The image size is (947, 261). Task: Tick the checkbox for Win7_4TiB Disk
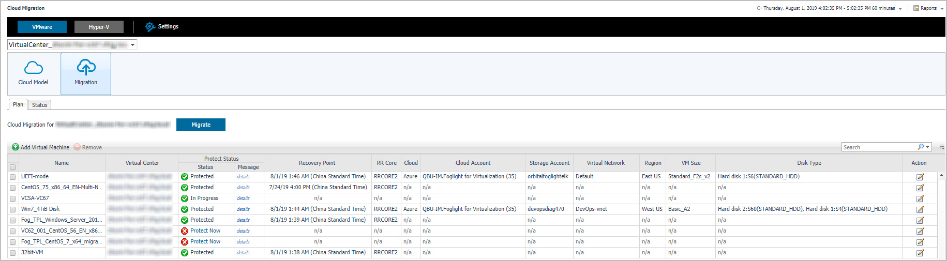pos(13,209)
